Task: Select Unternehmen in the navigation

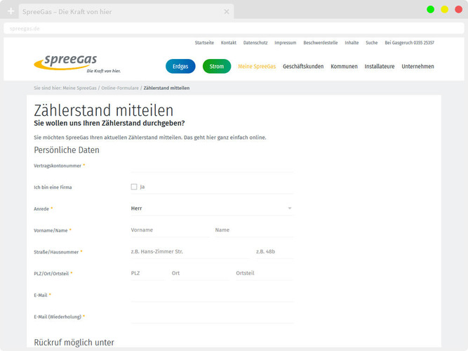Action: pos(417,67)
